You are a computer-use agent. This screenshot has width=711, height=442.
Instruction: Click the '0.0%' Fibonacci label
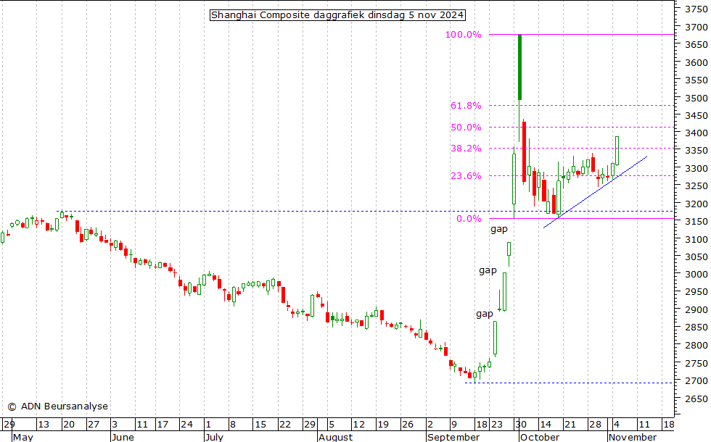click(x=469, y=219)
